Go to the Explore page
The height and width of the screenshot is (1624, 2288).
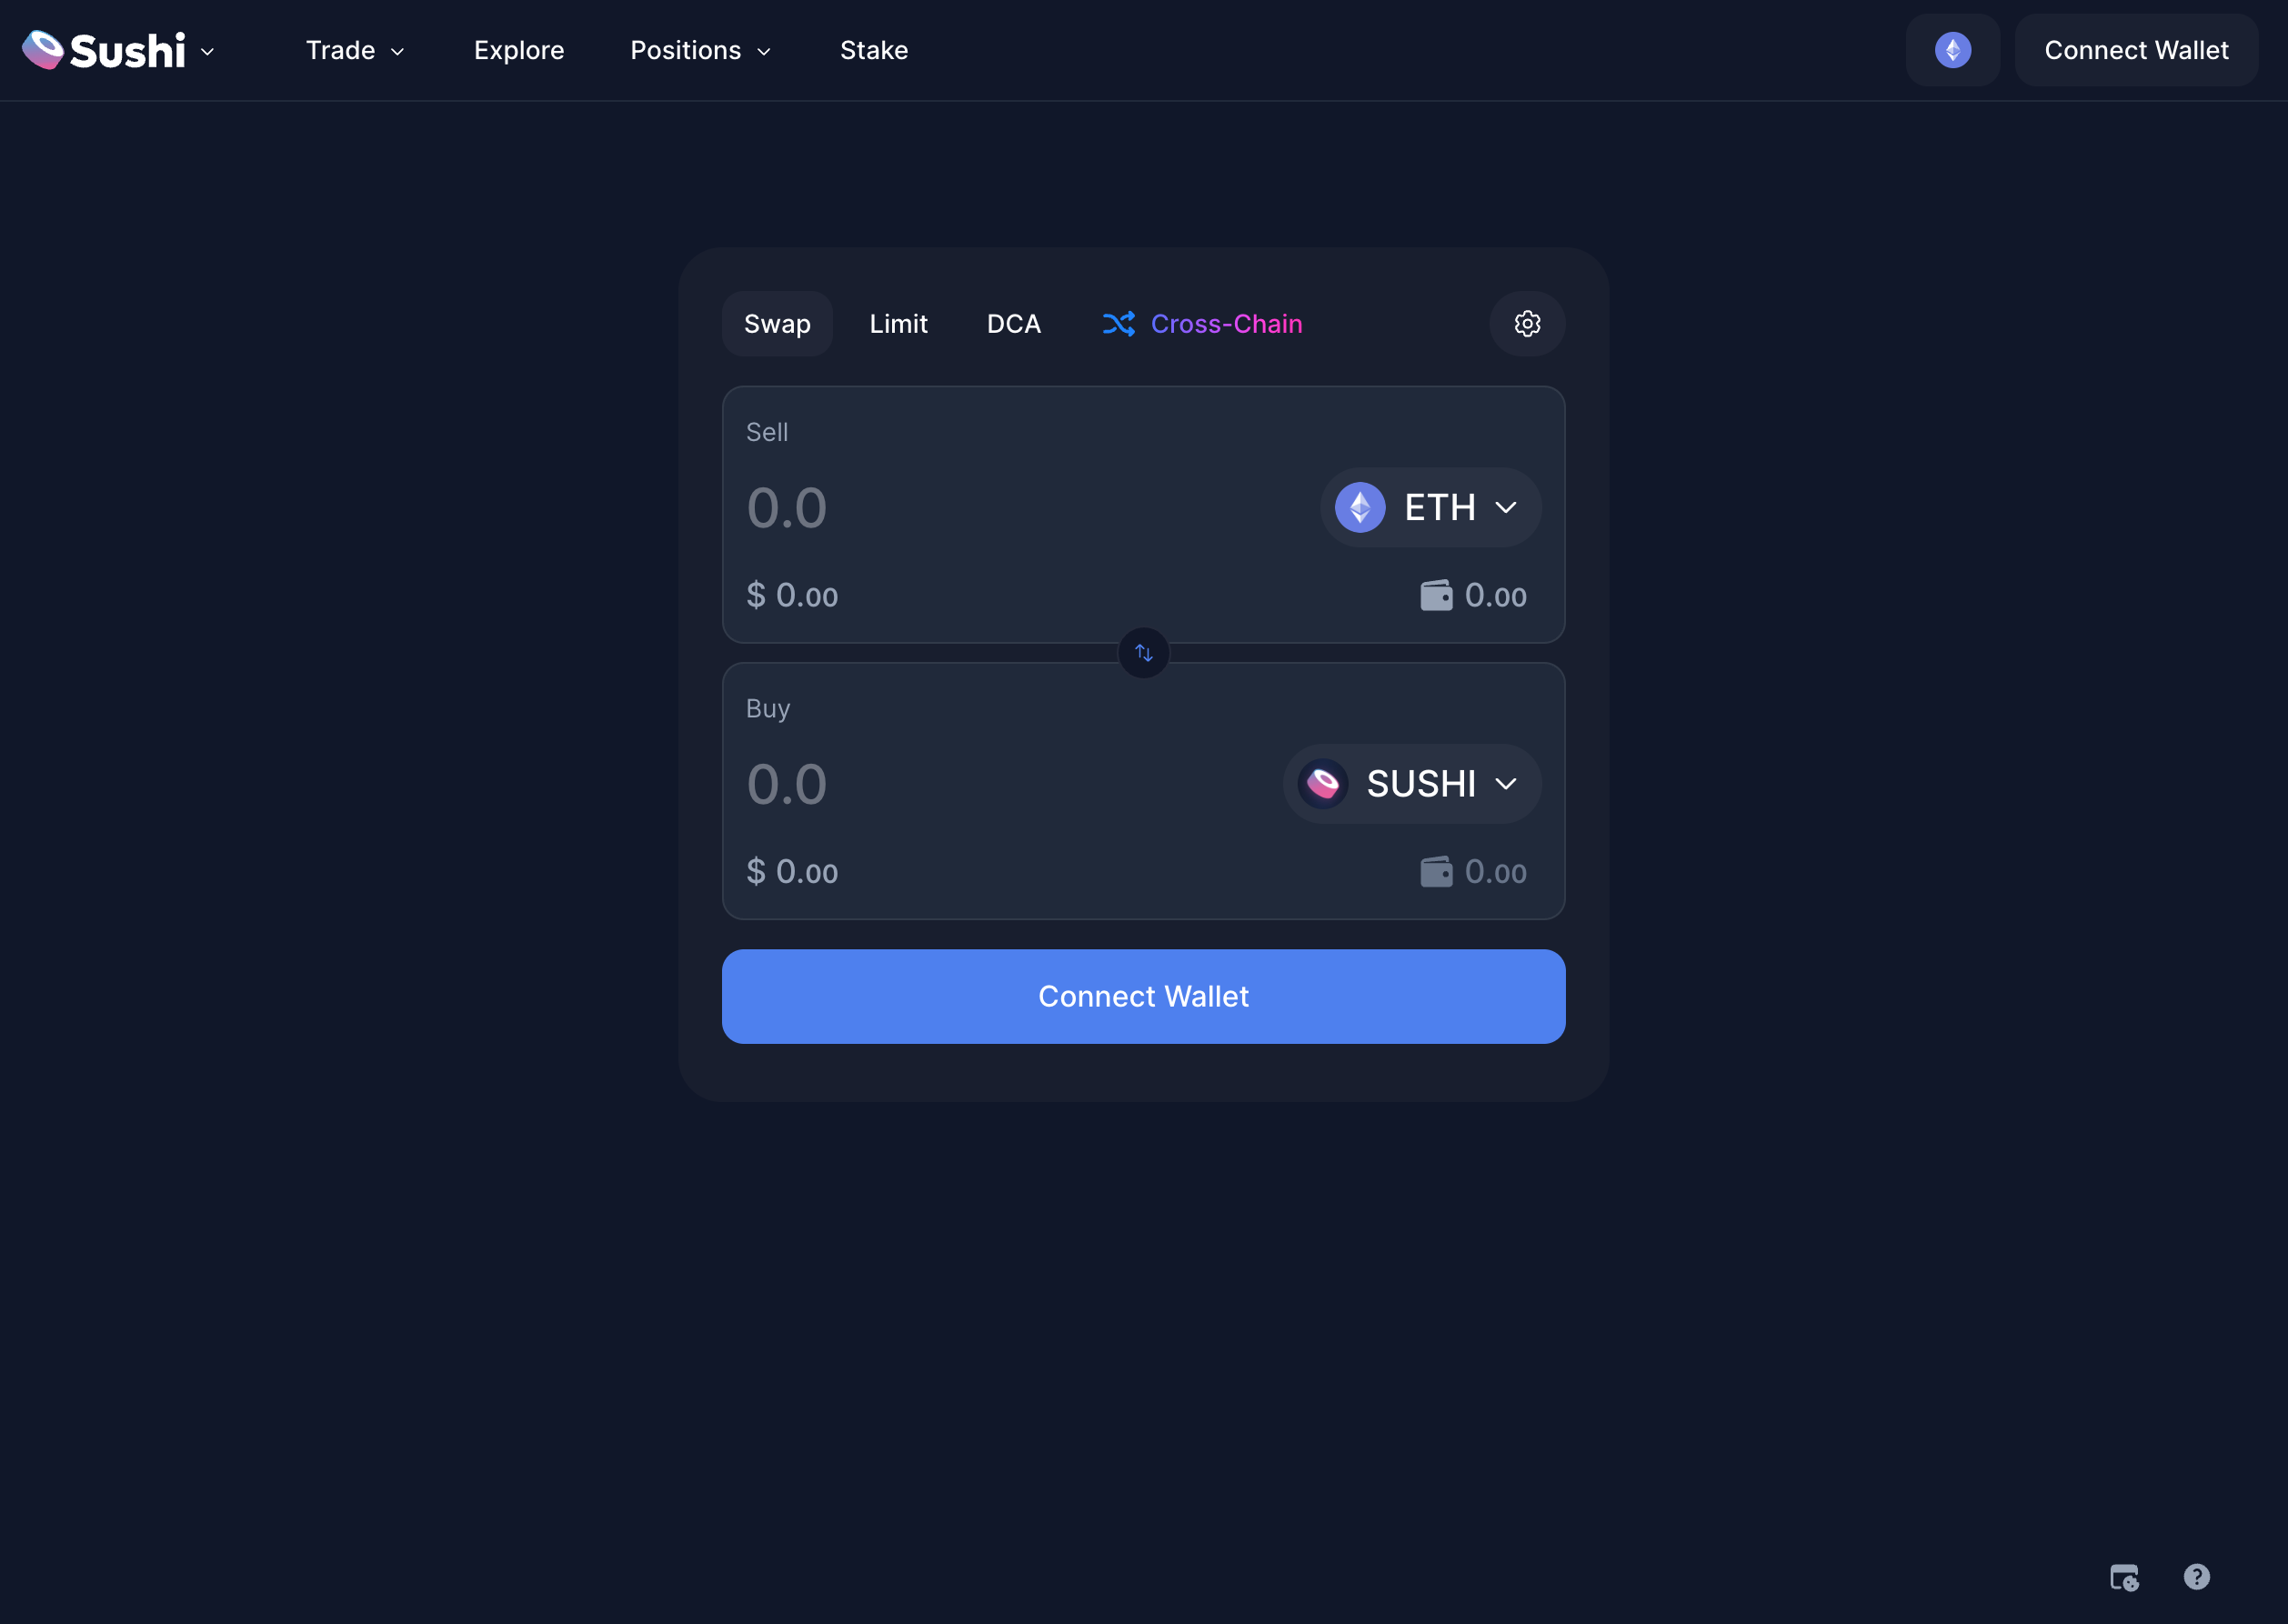[x=519, y=50]
